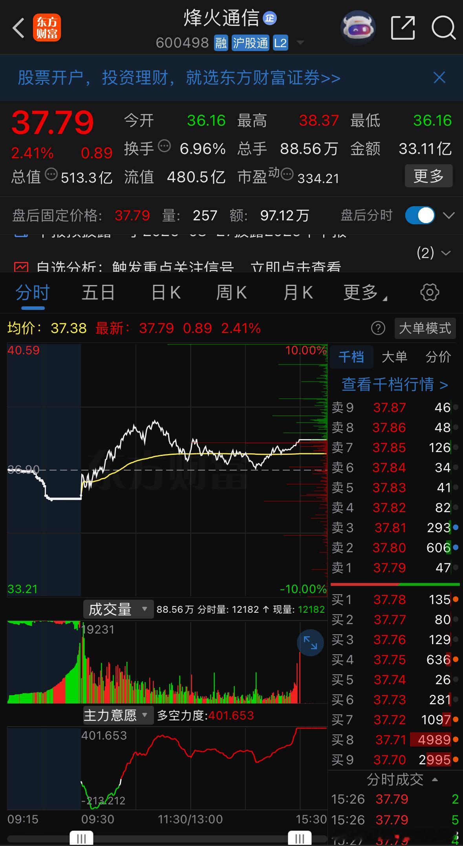Switch to the 周K tab

[x=231, y=293]
